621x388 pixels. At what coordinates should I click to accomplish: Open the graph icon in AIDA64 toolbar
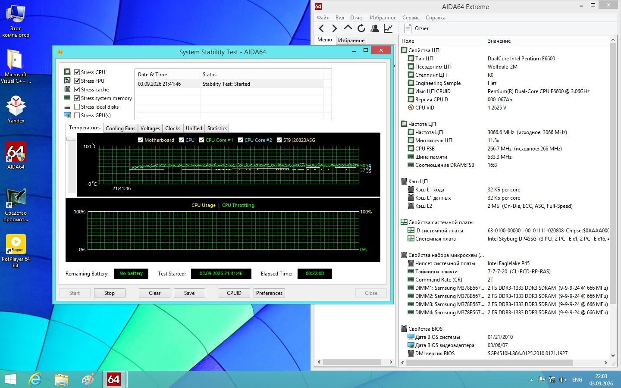(388, 28)
